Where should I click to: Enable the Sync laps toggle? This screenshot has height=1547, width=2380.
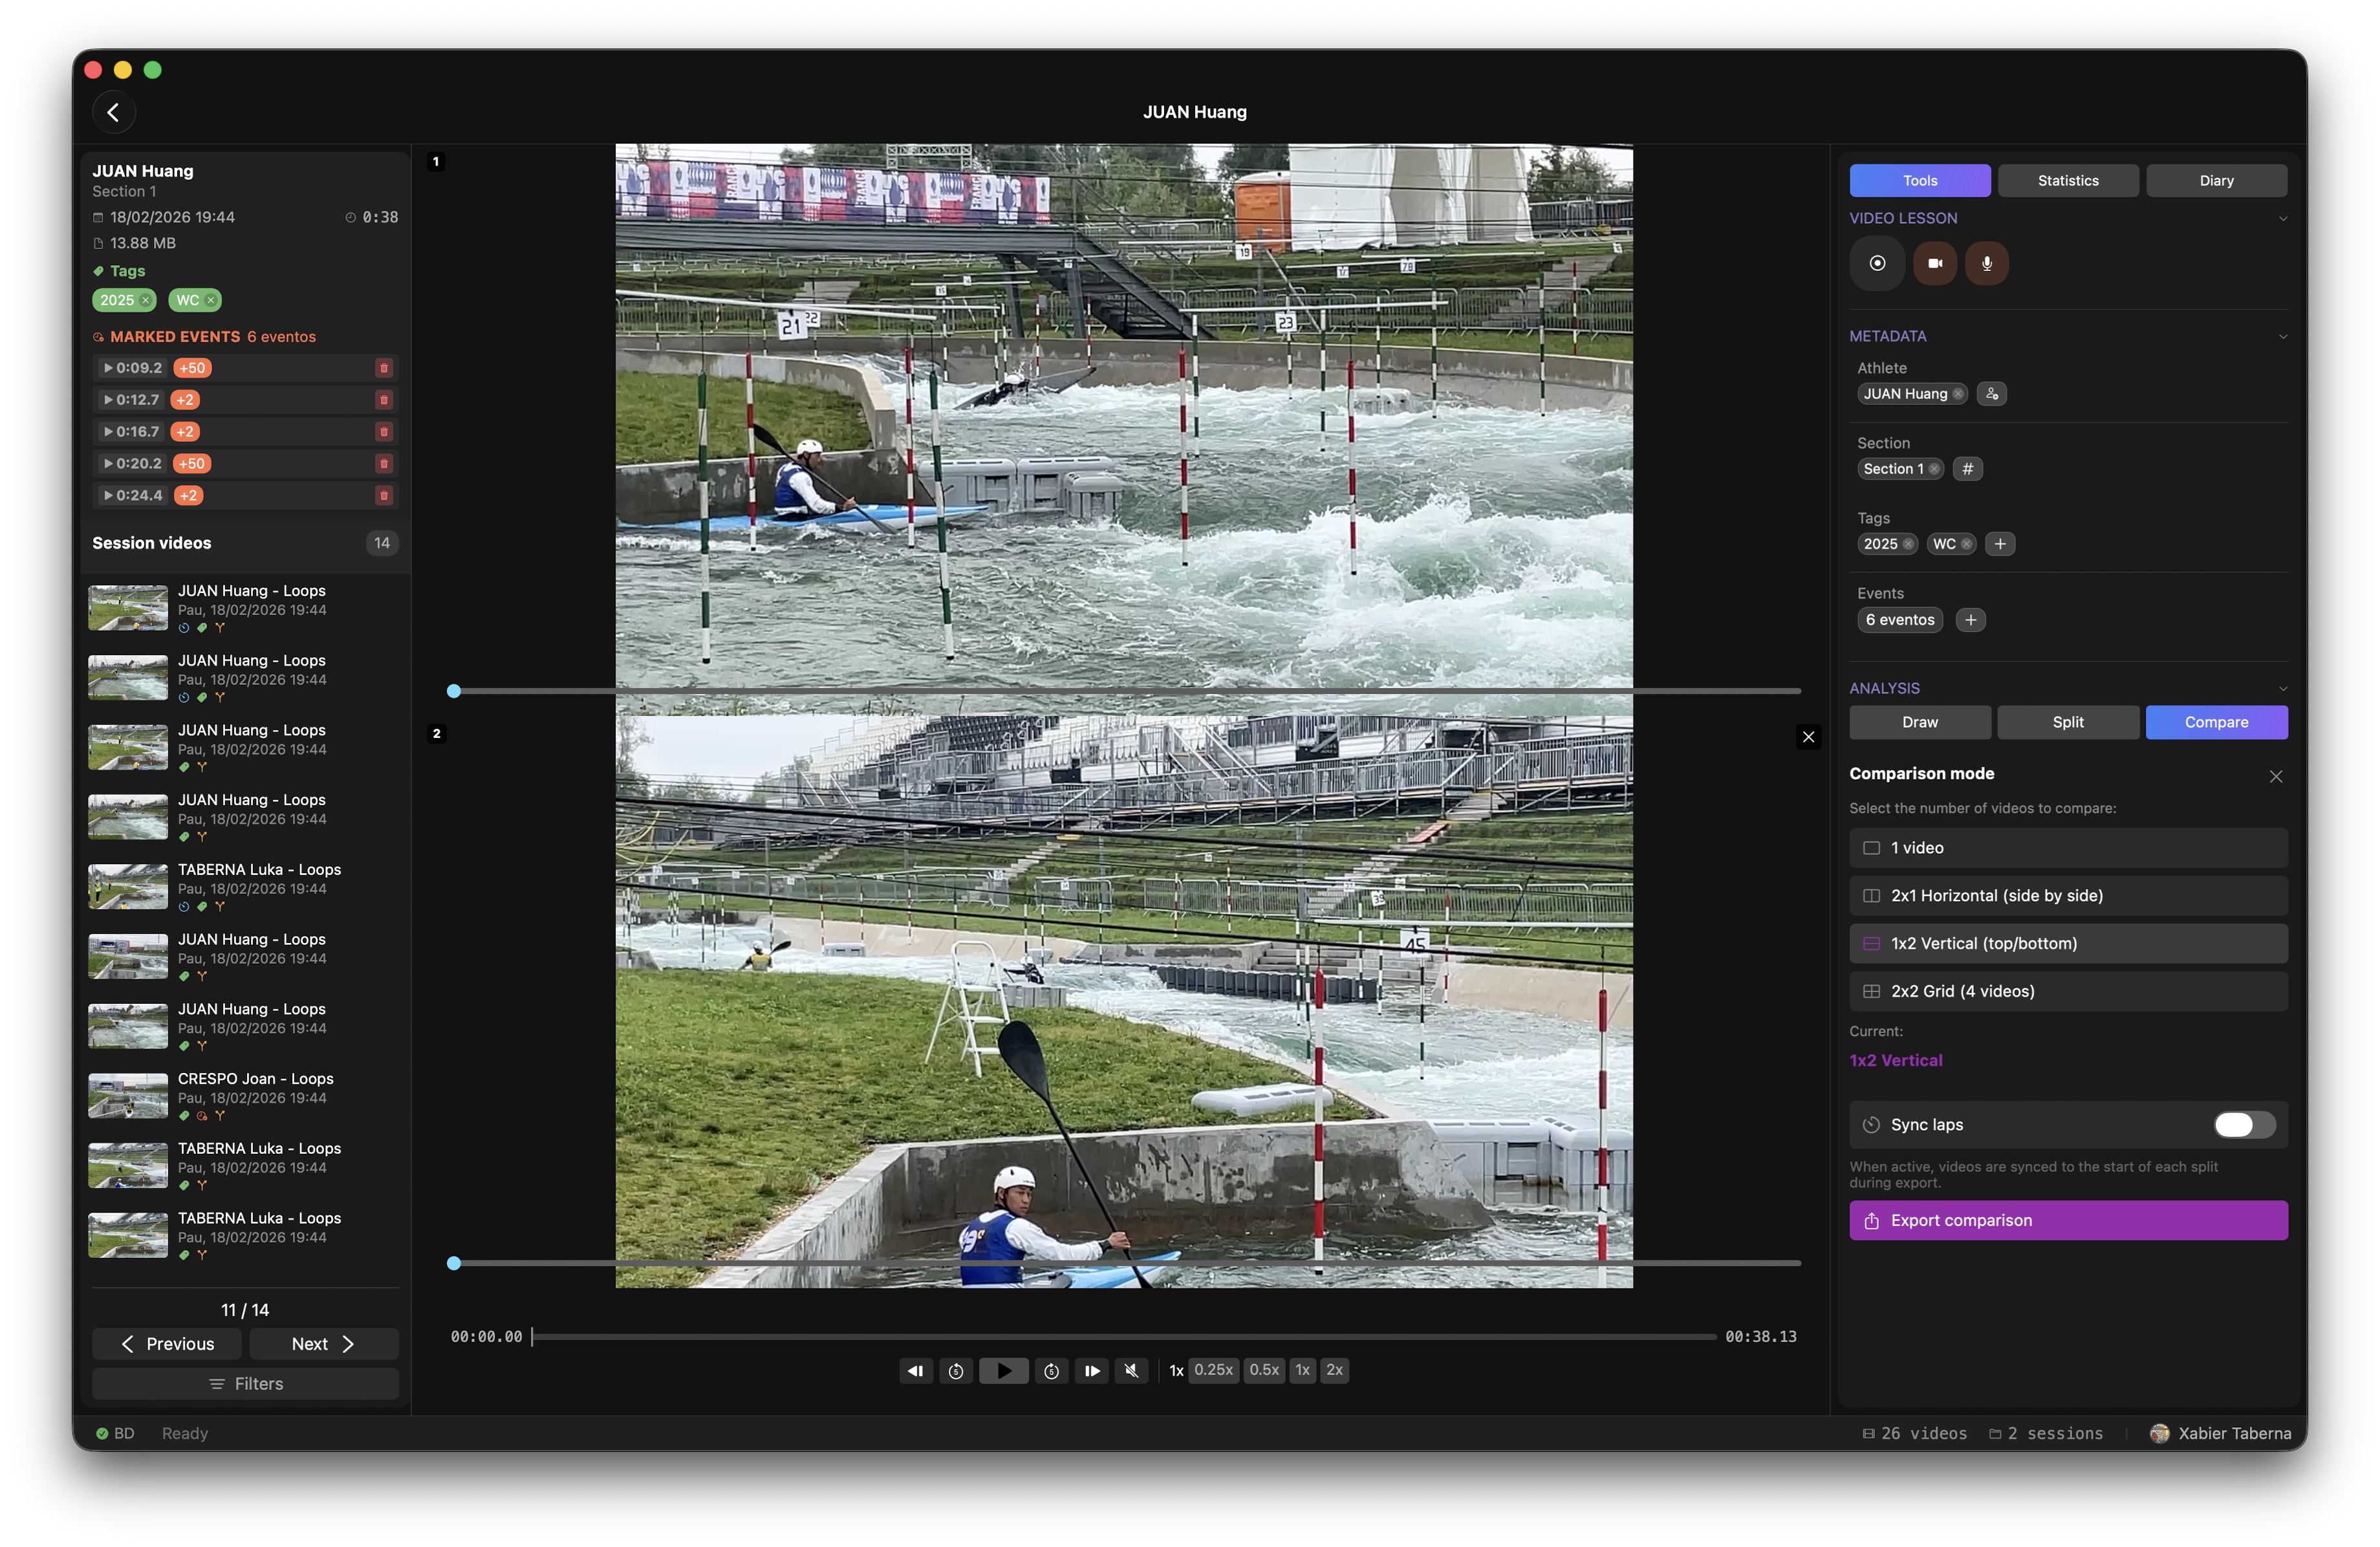(x=2244, y=1124)
